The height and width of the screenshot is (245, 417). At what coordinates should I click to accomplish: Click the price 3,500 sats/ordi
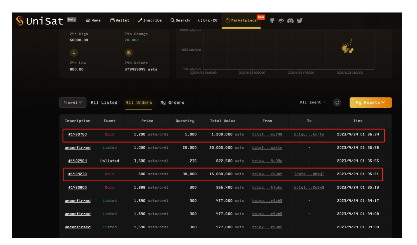click(151, 161)
